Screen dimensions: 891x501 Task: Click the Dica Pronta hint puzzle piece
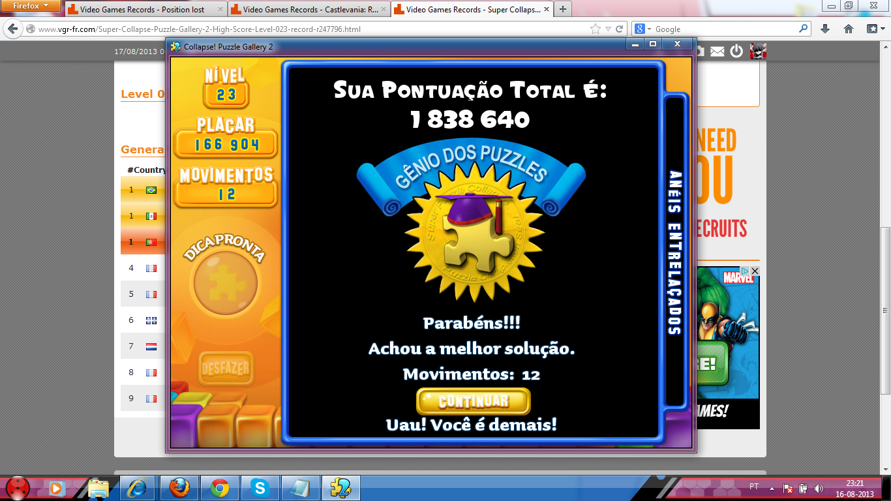pos(225,284)
